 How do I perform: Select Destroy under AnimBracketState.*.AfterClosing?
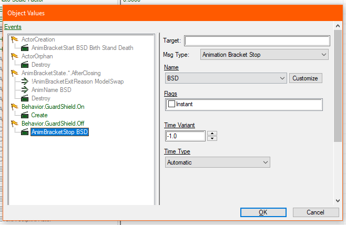coord(41,98)
